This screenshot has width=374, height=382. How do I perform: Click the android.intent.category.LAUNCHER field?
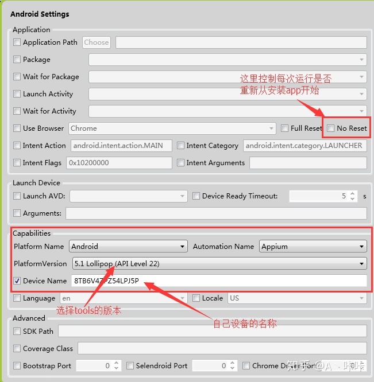[x=305, y=146]
